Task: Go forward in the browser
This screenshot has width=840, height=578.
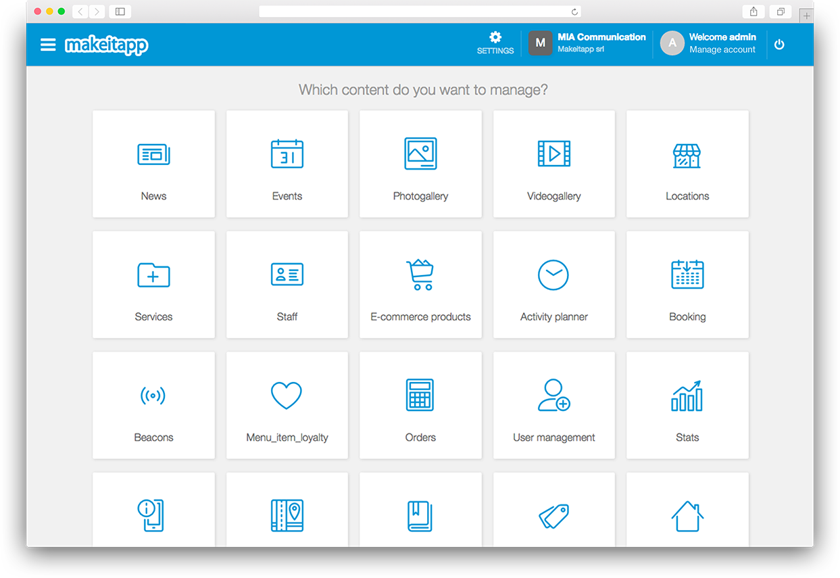Action: tap(97, 11)
